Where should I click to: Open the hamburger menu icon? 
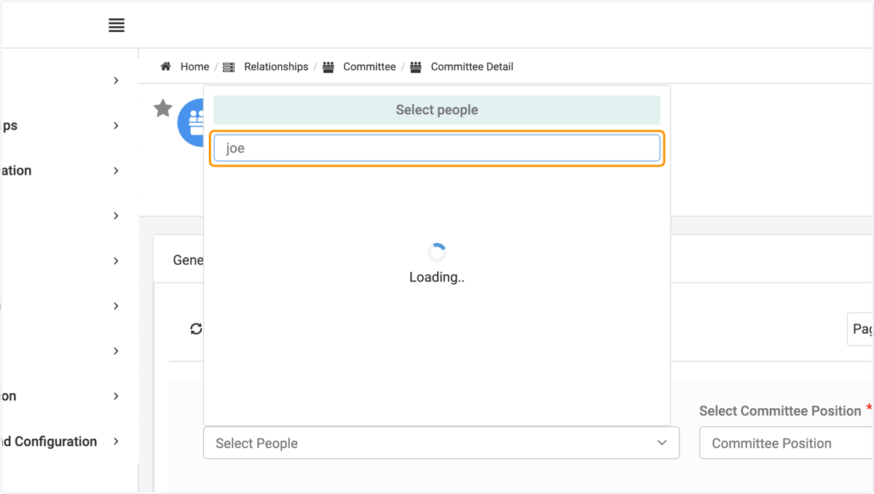pyautogui.click(x=117, y=25)
